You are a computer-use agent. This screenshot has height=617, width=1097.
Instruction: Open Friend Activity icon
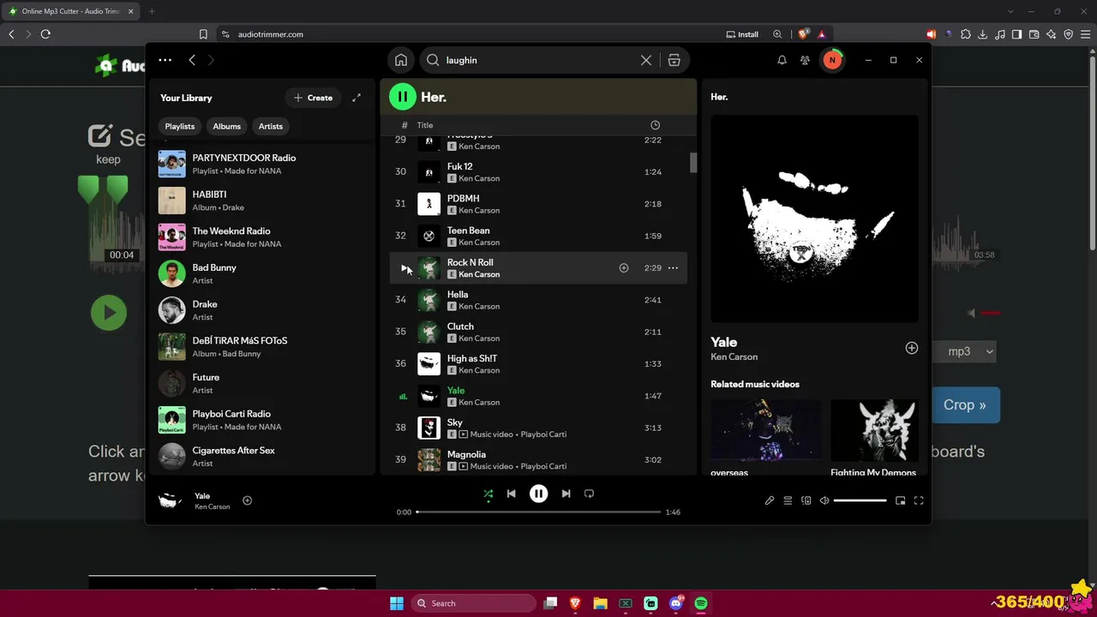point(805,60)
